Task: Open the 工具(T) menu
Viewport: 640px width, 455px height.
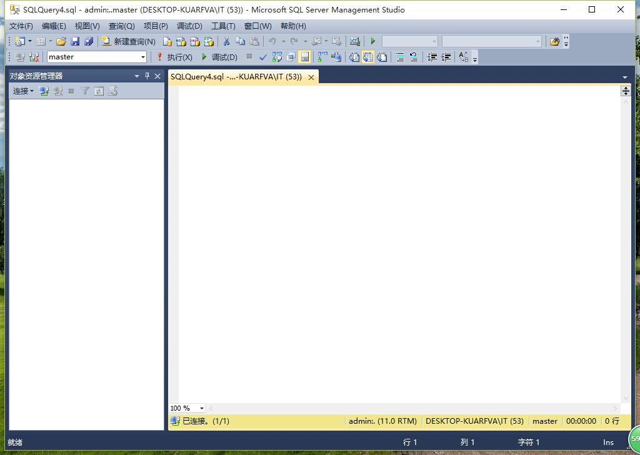Action: [223, 26]
